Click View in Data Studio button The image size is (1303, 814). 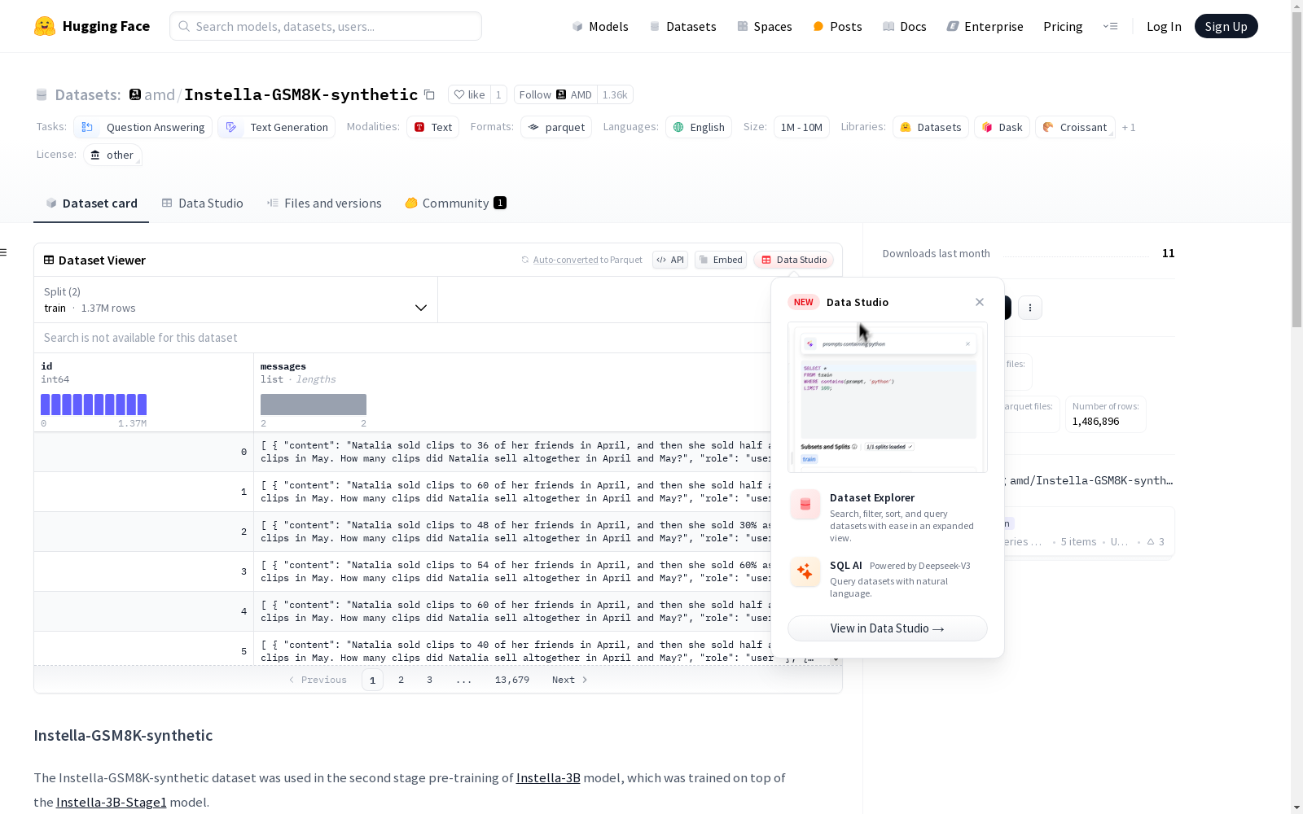pyautogui.click(x=888, y=628)
